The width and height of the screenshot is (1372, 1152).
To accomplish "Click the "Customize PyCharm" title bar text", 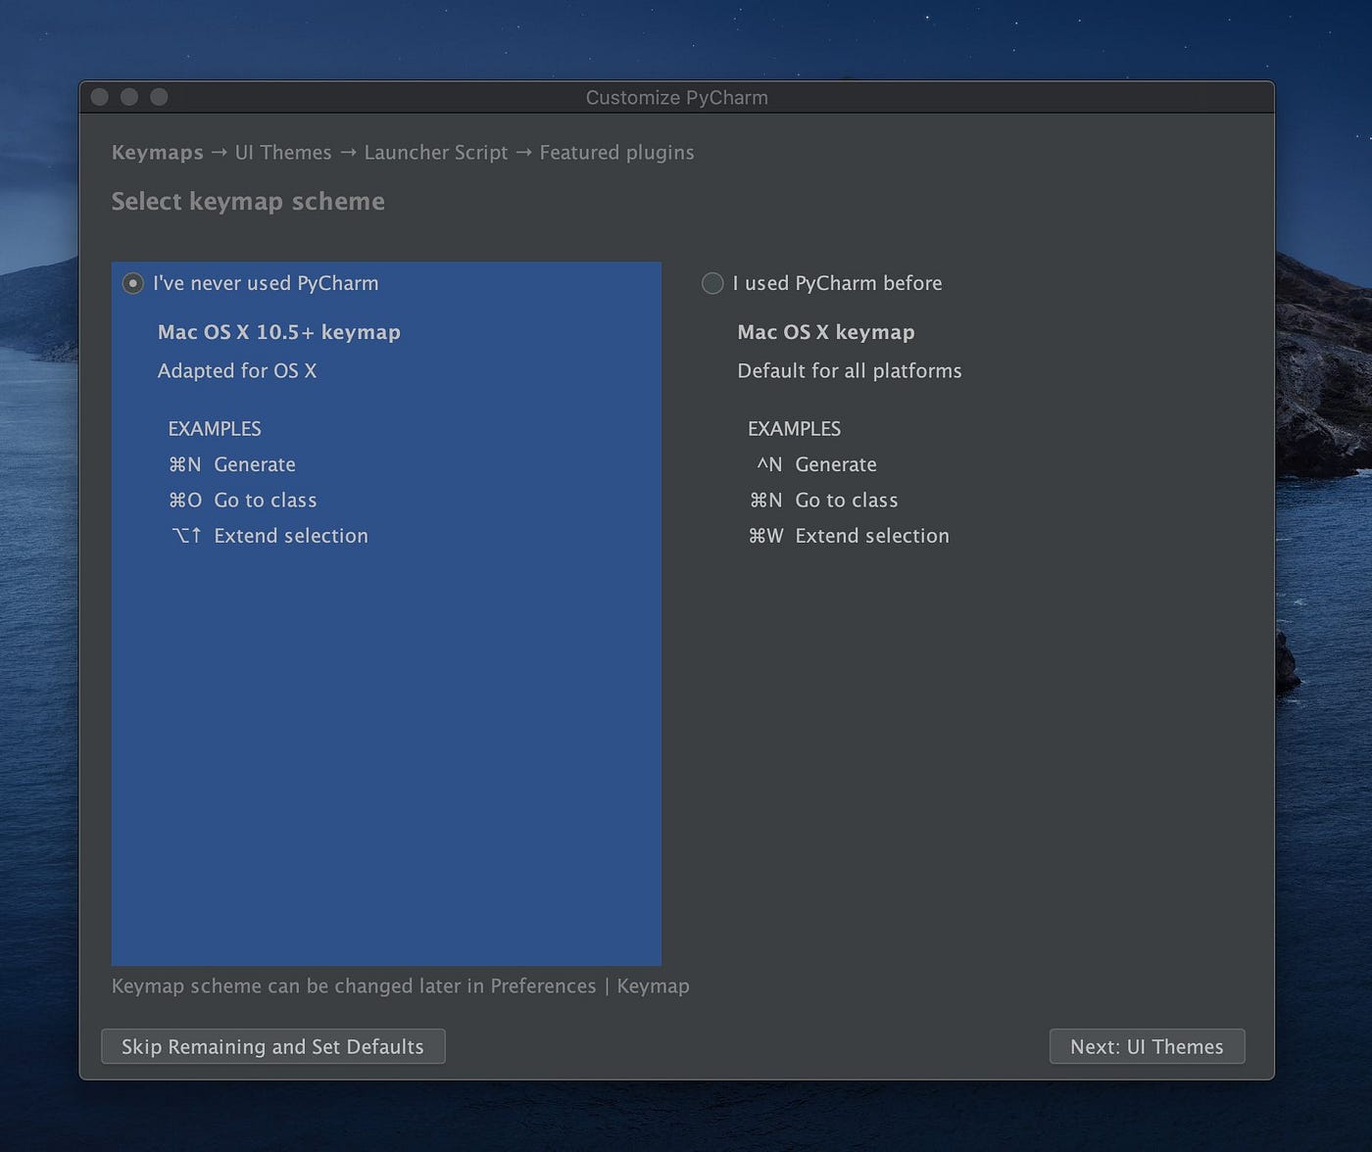I will pos(676,97).
